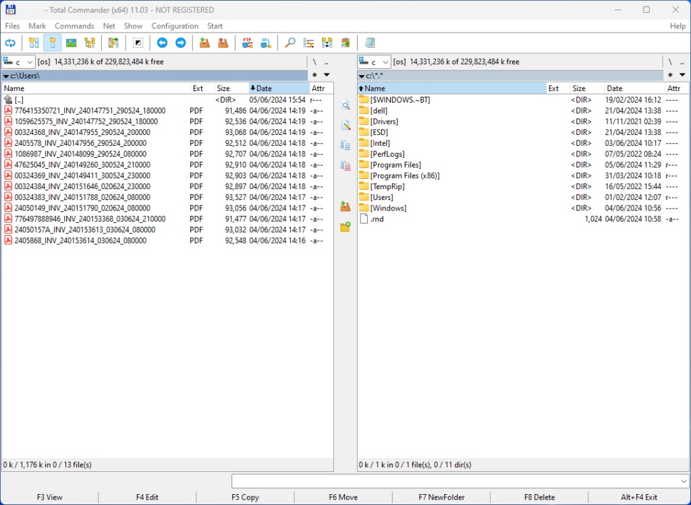Screen dimensions: 691x505
Task: Click the Alt+F4 Exit button
Action: pos(639,497)
